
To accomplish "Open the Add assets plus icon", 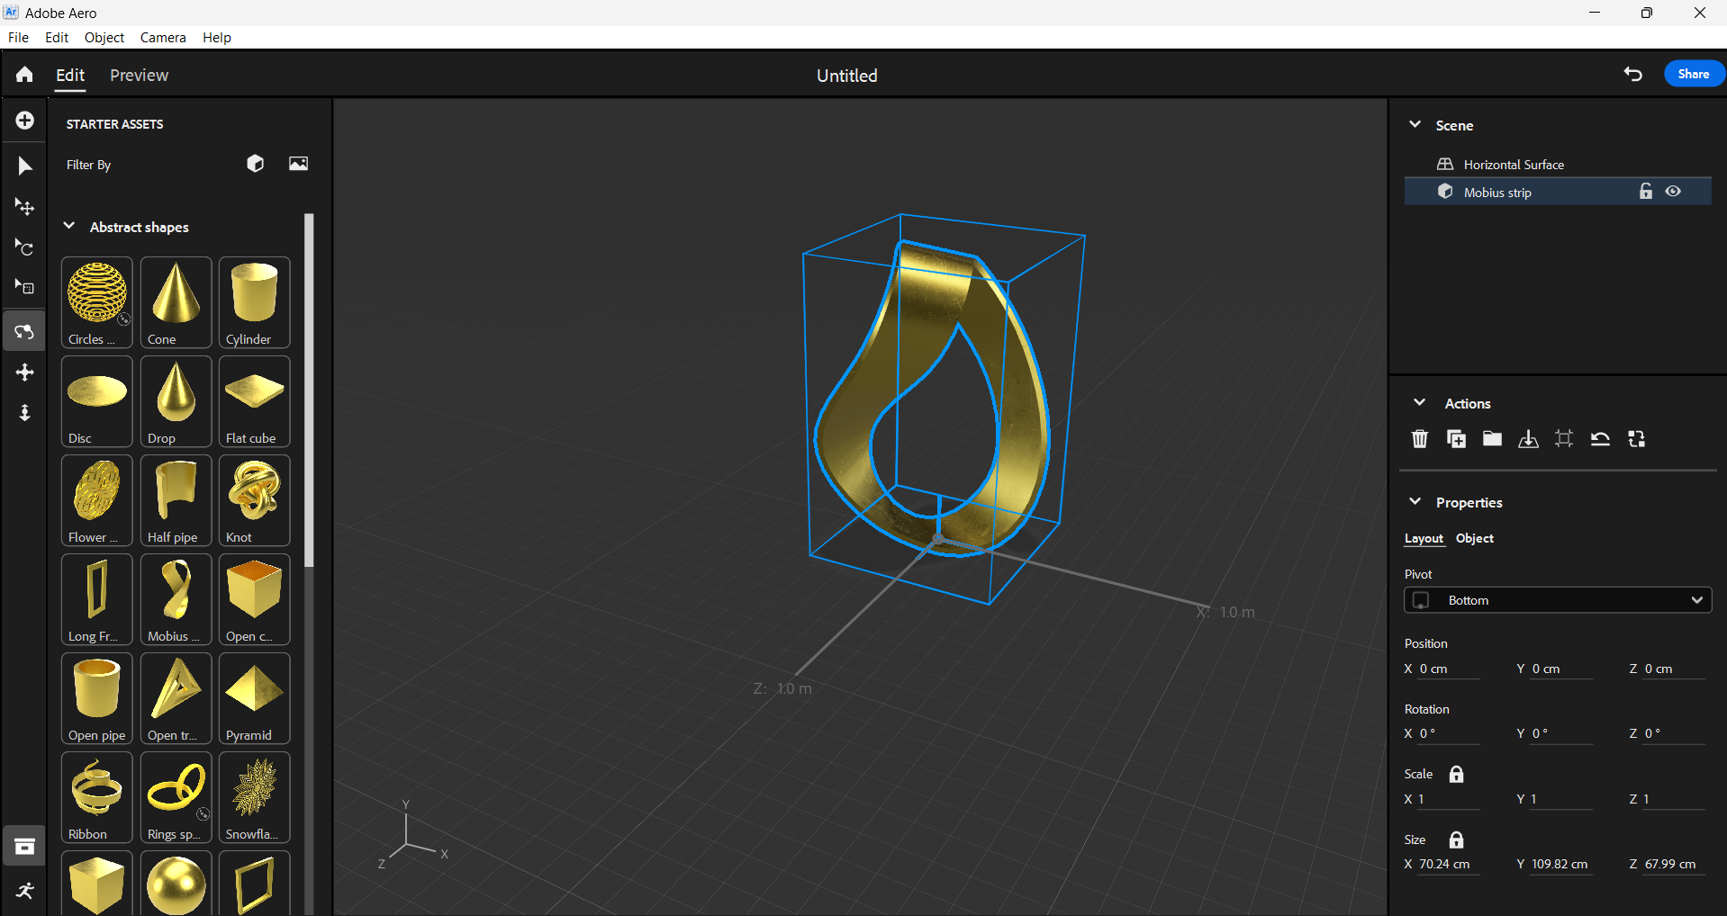I will click(24, 120).
